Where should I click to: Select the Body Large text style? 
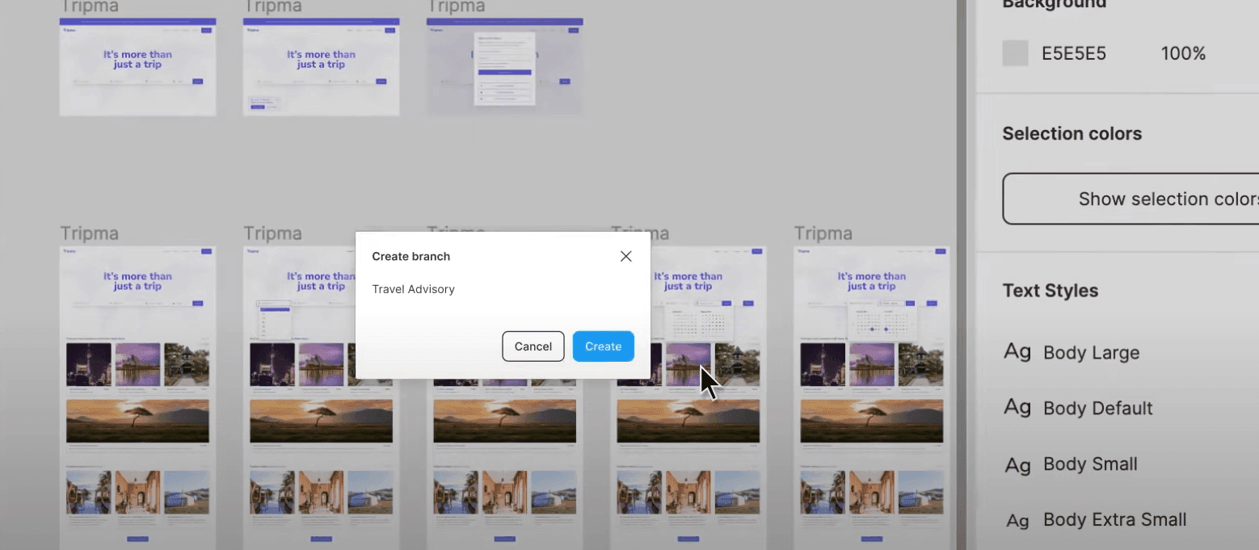coord(1091,353)
